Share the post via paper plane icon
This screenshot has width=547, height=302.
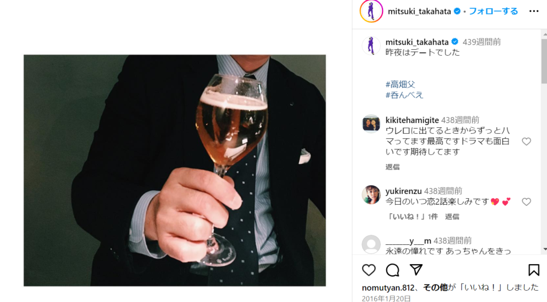[x=416, y=269]
